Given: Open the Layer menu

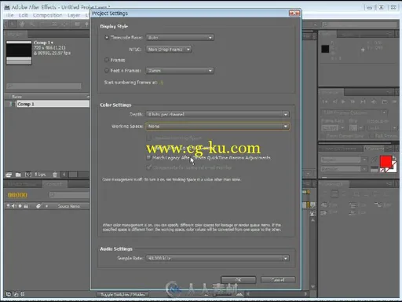Looking at the screenshot, I should [x=74, y=16].
